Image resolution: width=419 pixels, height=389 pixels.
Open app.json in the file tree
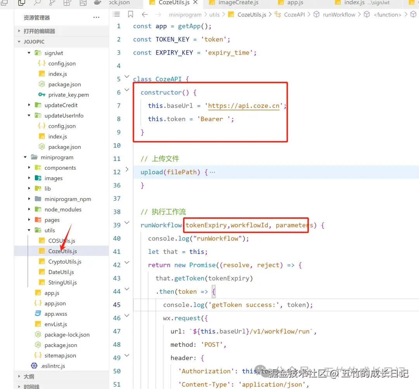point(55,303)
